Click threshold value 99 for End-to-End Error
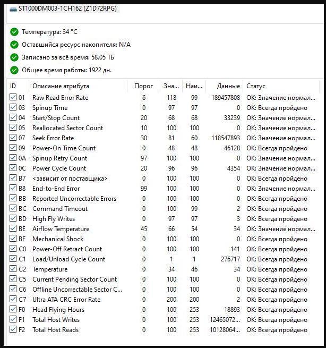The image size is (326, 348). click(144, 189)
